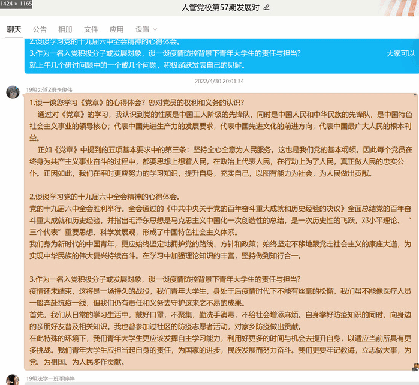Screen dimensions: 419x385
Task: Go to the 文件 tab
Action: (91, 29)
